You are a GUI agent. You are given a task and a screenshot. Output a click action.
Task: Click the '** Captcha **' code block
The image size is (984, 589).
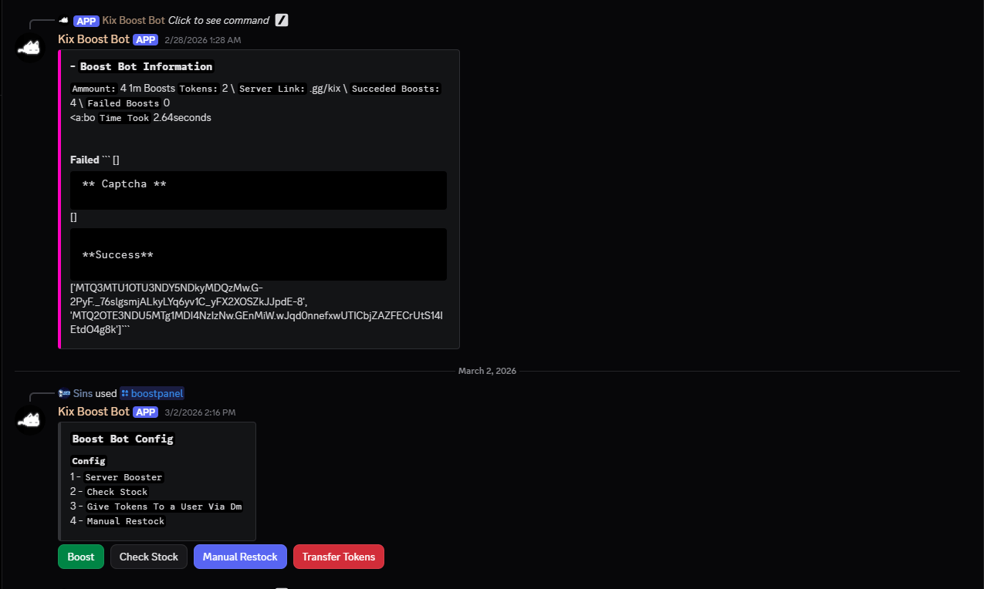point(258,190)
